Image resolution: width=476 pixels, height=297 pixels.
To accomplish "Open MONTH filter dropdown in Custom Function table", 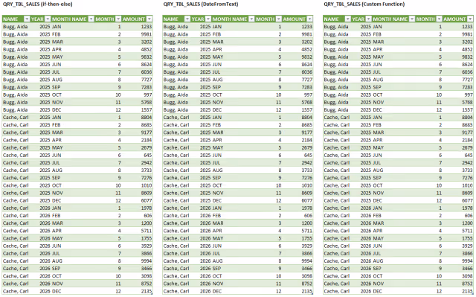I will (440, 19).
